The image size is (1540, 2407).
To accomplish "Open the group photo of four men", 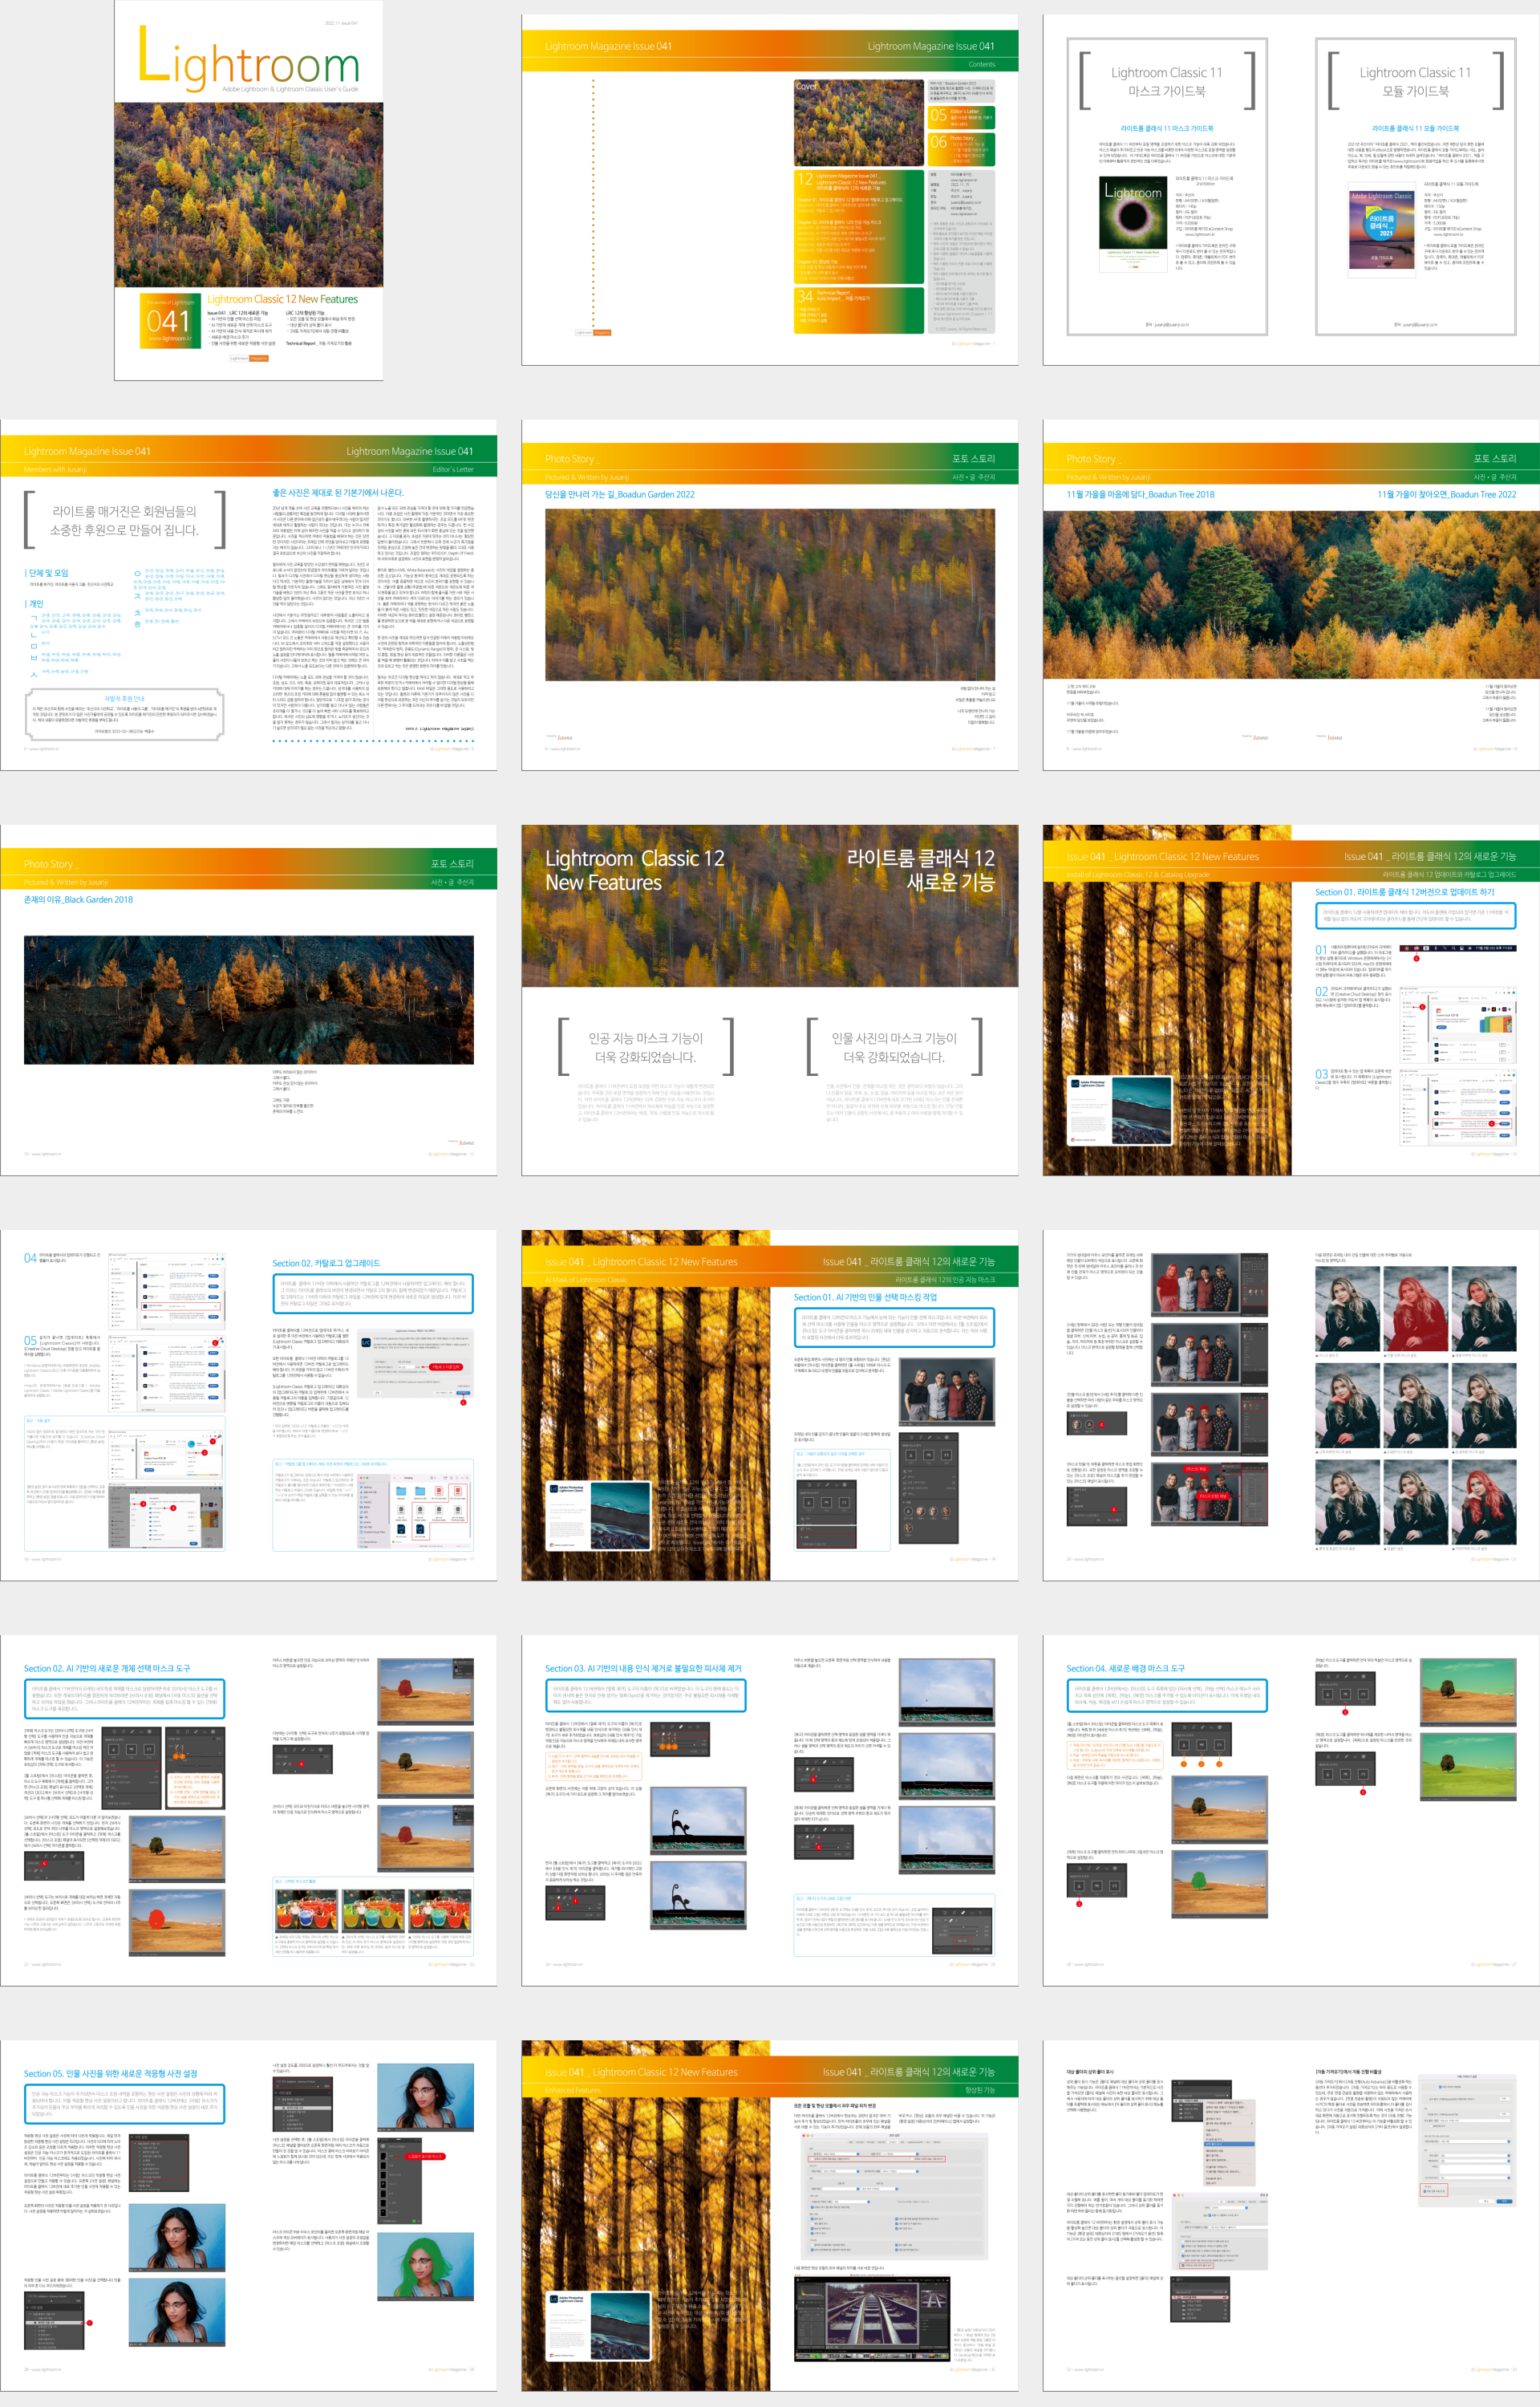I will 946,1392.
